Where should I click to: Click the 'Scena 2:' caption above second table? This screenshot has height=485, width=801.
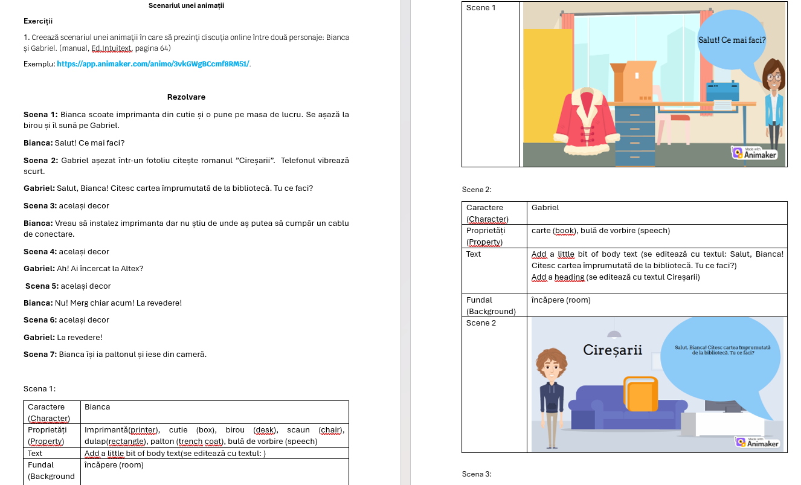coord(477,190)
